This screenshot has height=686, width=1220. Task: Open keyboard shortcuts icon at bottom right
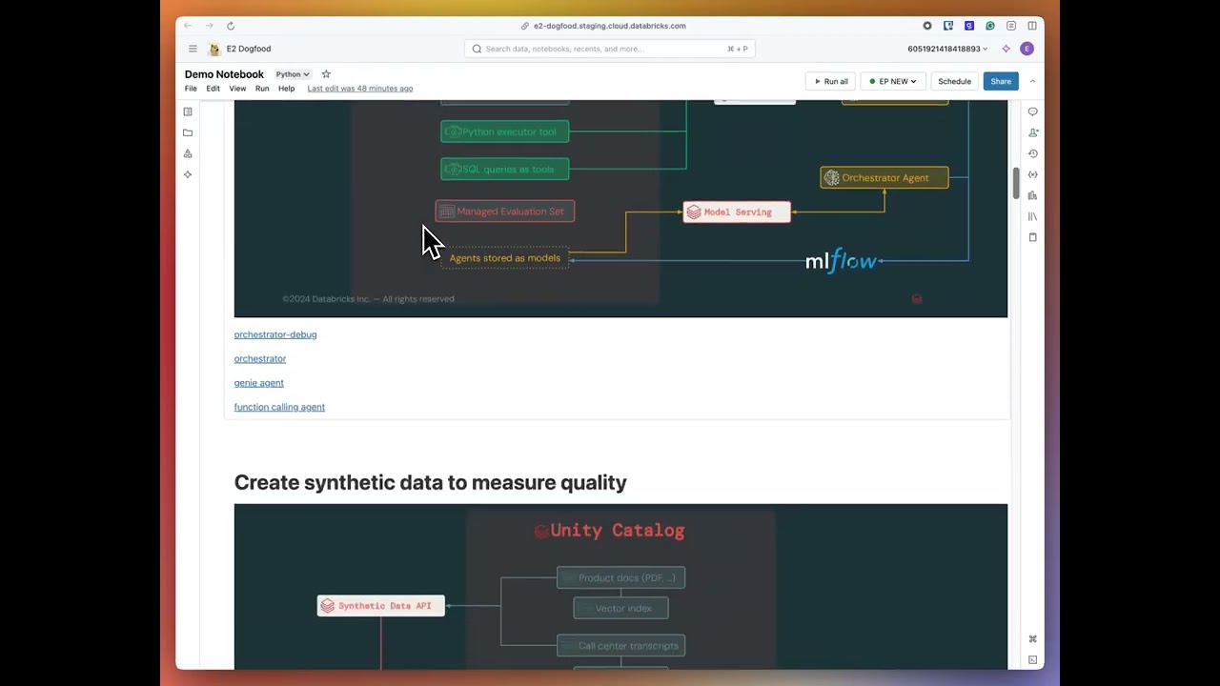[x=1032, y=639]
